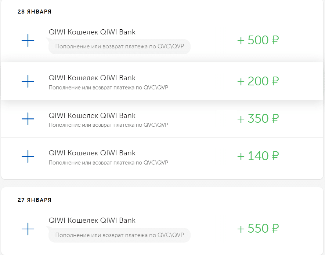The image size is (325, 255).
Task: Select the +200 ₽ amount
Action: pos(258,81)
